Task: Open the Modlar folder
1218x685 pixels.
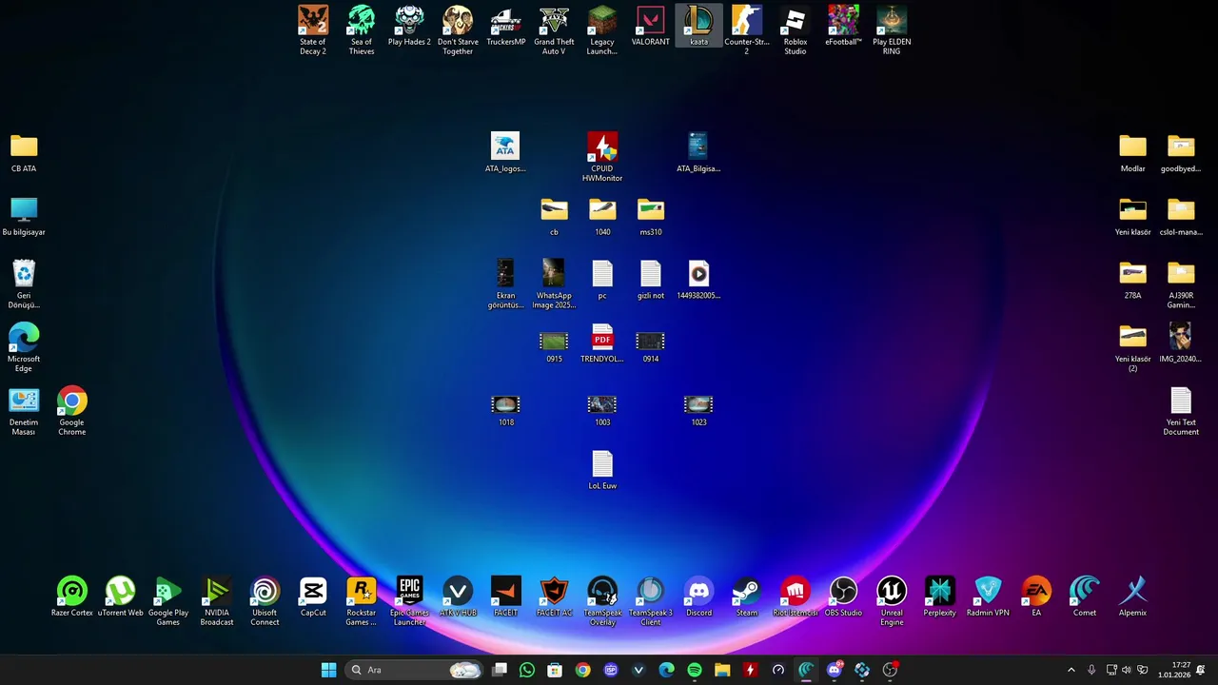Action: pyautogui.click(x=1132, y=152)
